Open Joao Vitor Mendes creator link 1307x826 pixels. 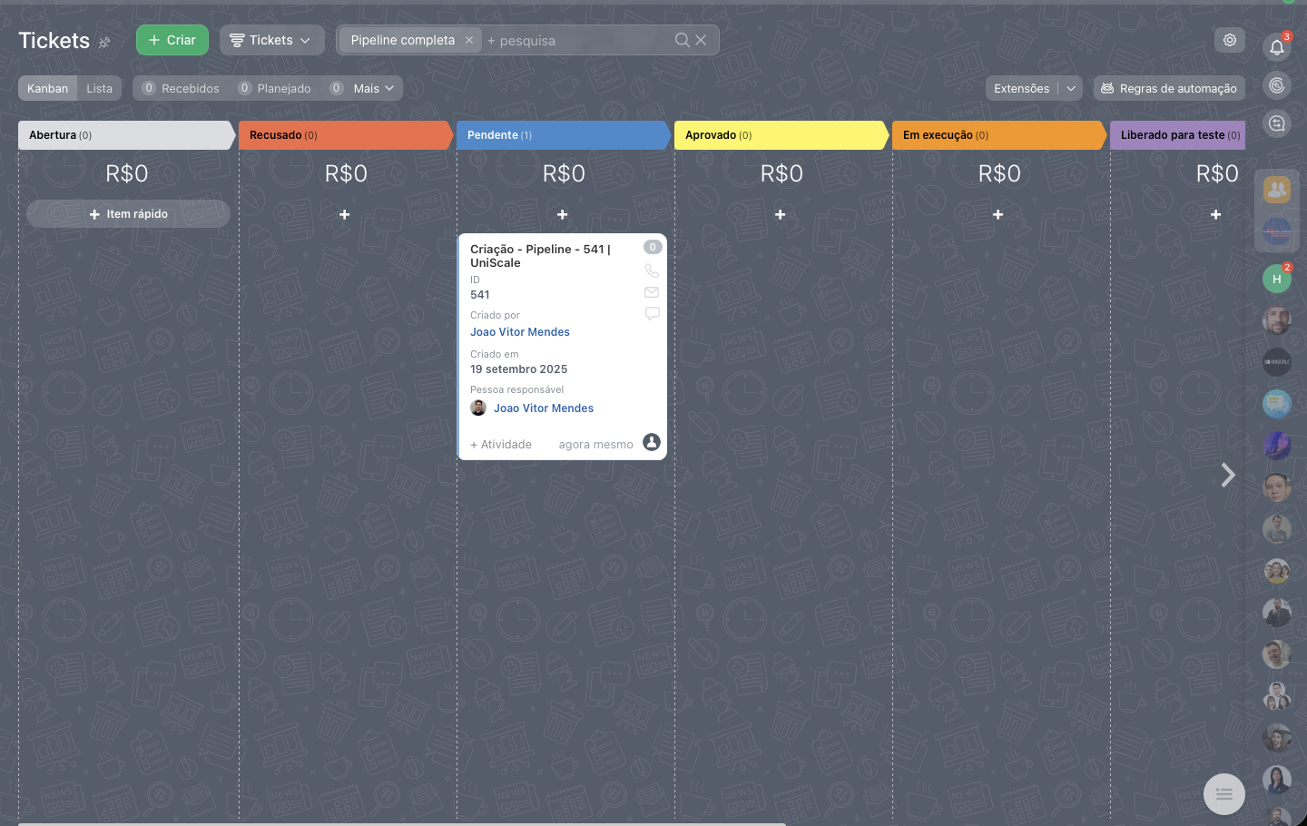click(x=520, y=332)
